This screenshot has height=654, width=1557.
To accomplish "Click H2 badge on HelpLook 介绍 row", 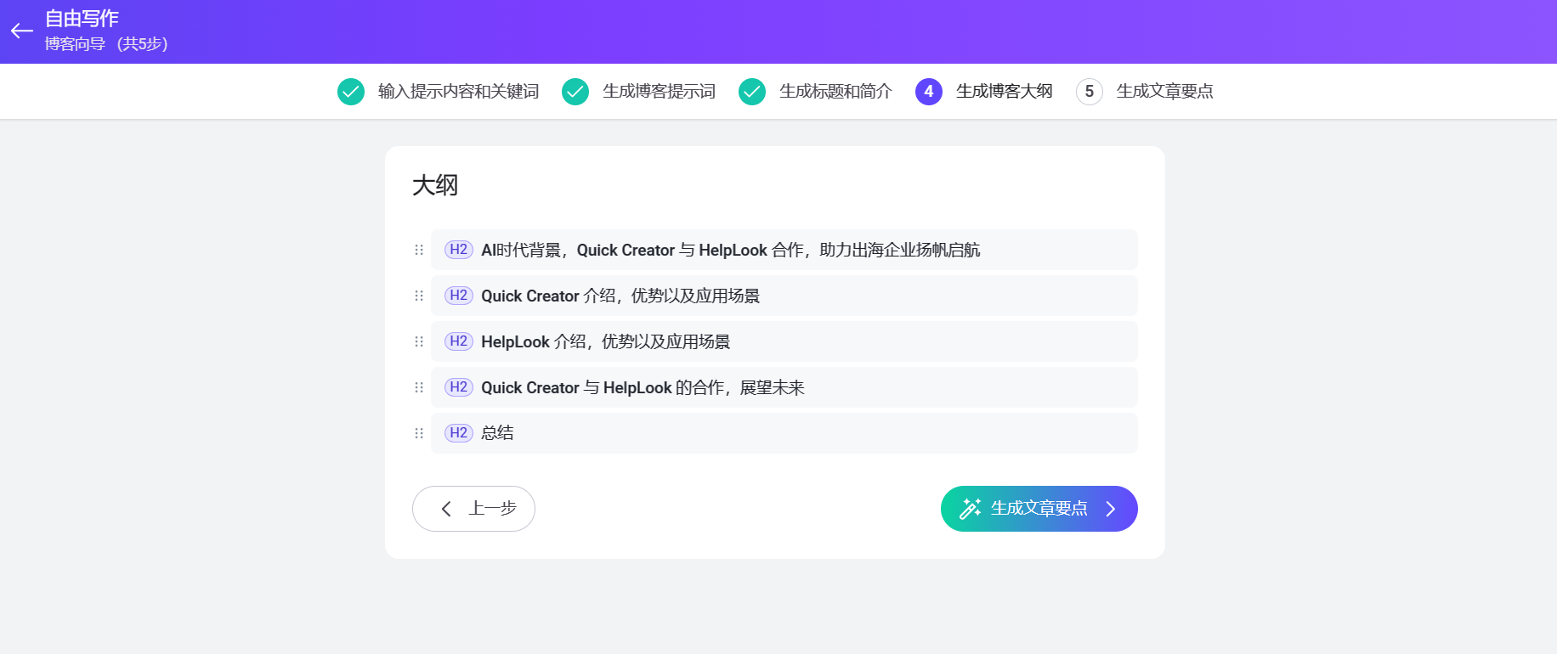I will click(x=459, y=341).
